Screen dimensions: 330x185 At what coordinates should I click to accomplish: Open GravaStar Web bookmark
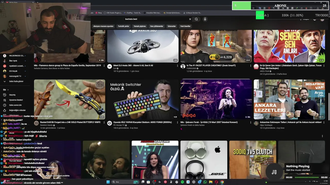[x=152, y=13]
